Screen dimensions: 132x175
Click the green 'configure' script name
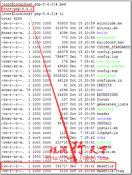(x=106, y=76)
